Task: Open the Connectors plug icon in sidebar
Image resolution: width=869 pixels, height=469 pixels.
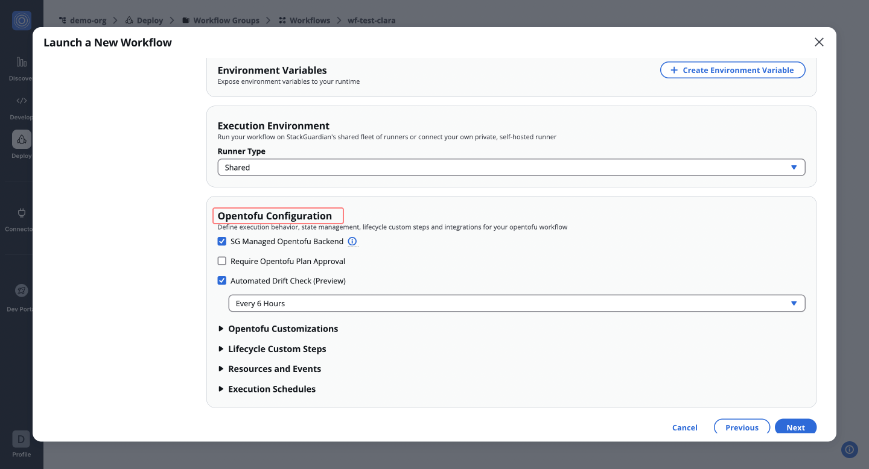Action: coord(22,213)
